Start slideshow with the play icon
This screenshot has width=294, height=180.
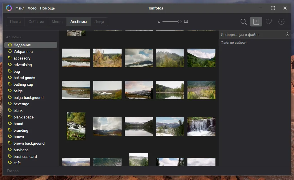pyautogui.click(x=281, y=22)
